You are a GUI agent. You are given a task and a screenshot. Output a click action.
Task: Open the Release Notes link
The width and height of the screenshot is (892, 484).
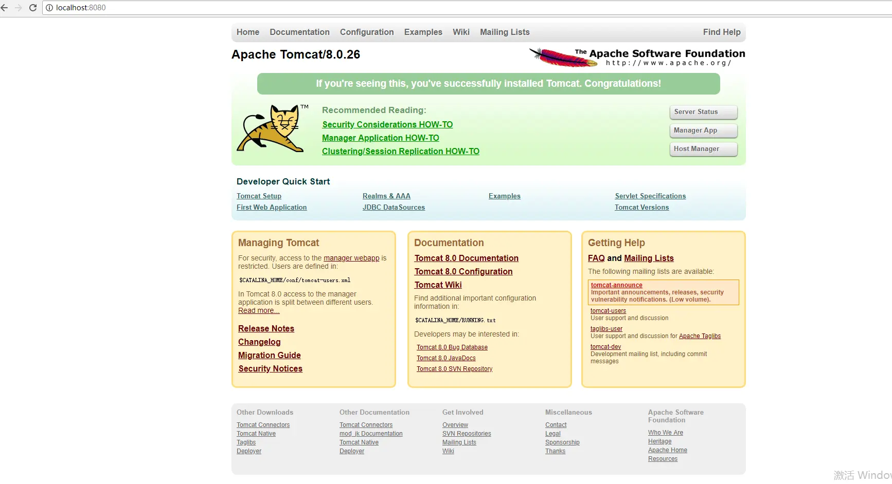coord(266,328)
